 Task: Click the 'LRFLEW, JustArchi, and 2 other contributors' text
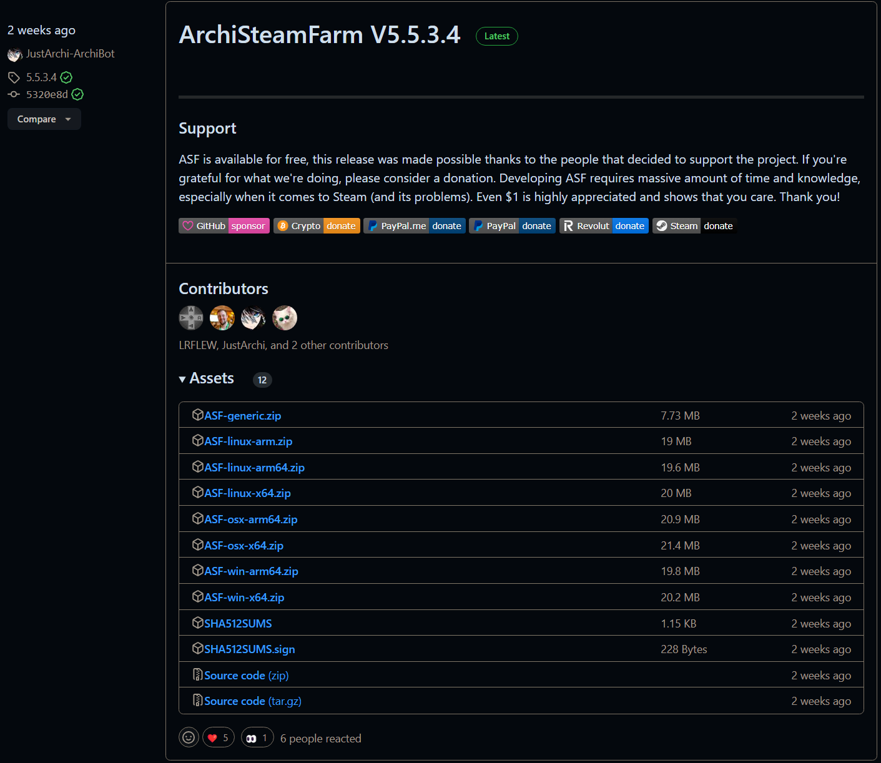283,345
